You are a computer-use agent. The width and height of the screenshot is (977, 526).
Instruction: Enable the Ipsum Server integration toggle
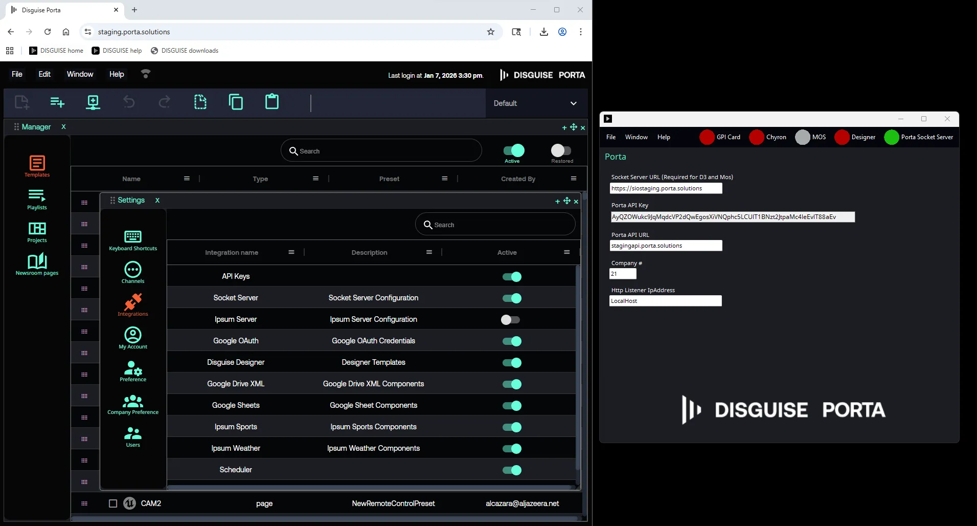(x=511, y=320)
